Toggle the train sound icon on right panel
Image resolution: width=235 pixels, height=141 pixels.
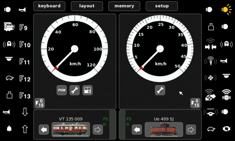[x=227, y=45]
